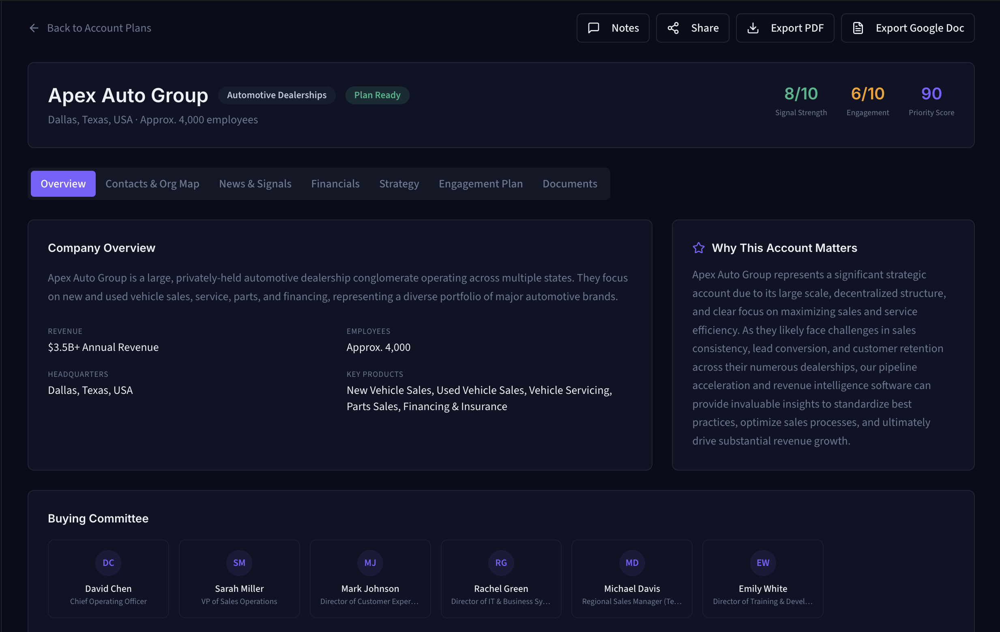Click Back to Account Plans link
The width and height of the screenshot is (1000, 632).
tap(99, 28)
